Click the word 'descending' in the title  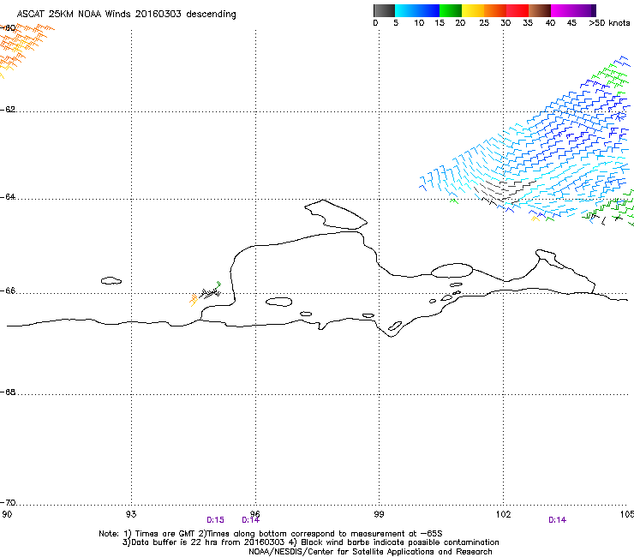211,15
